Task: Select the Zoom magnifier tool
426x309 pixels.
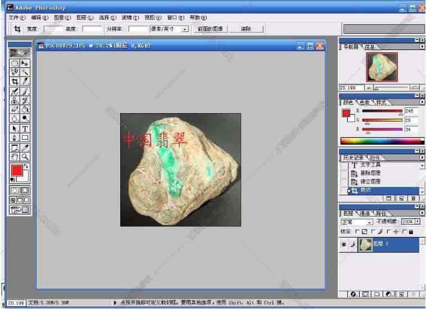Action: (25, 156)
